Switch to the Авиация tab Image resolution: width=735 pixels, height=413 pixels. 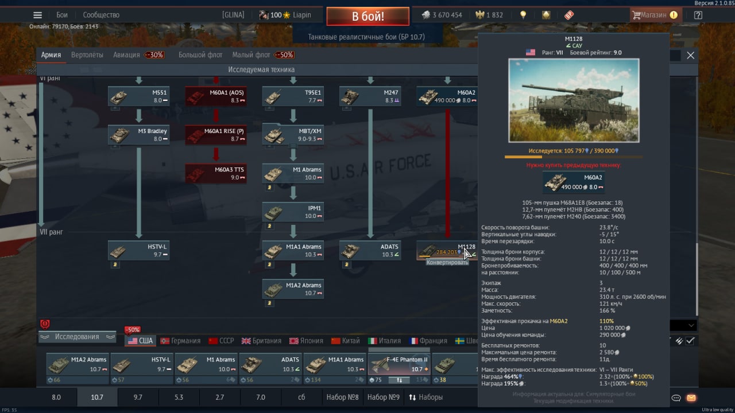126,55
